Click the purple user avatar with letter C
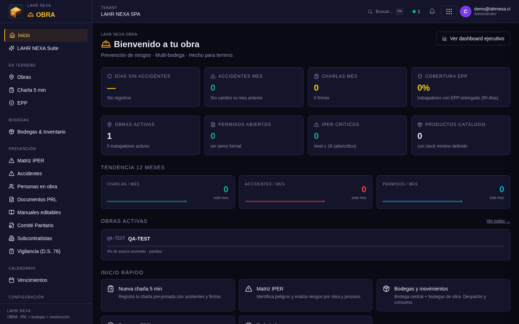This screenshot has height=324, width=519. point(466,12)
